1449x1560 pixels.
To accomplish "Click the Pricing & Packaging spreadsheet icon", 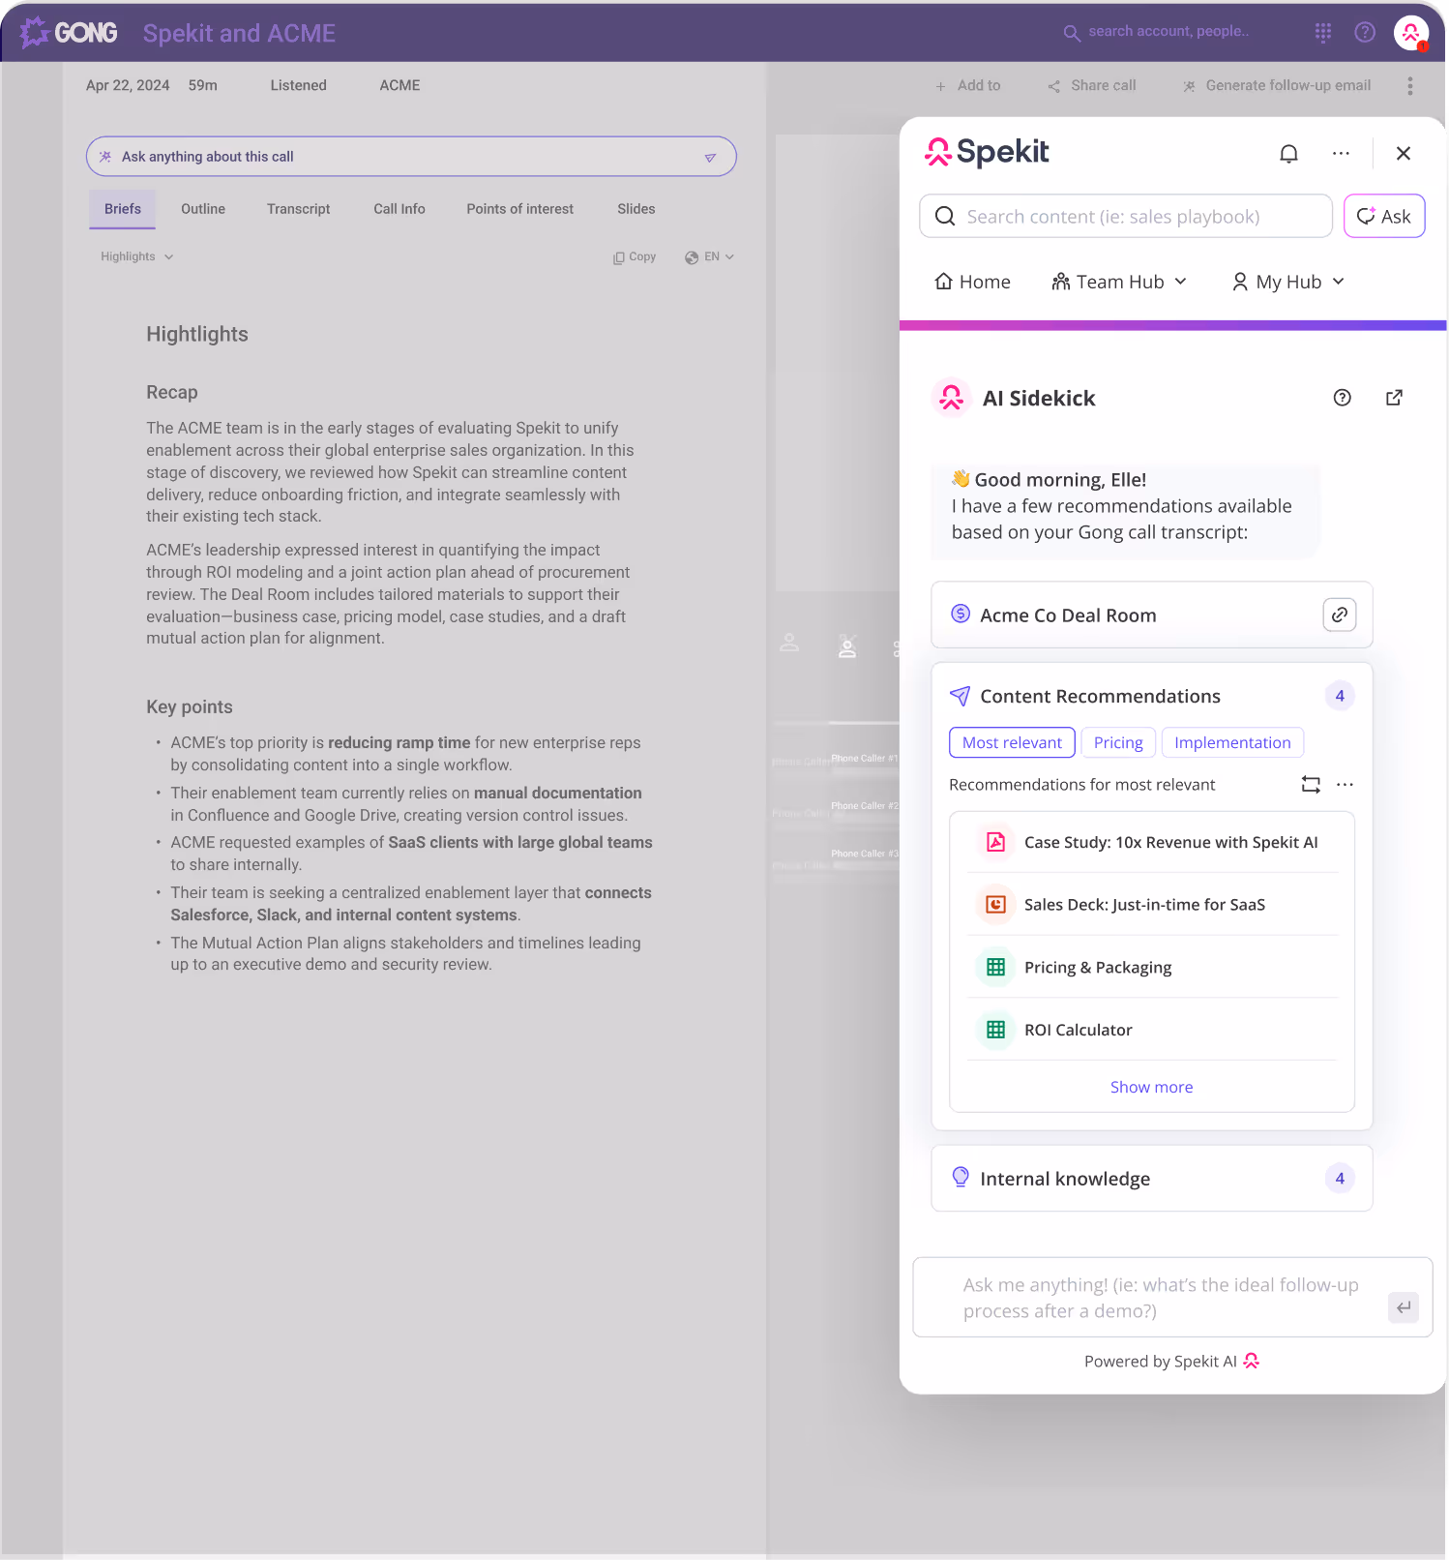I will (995, 967).
